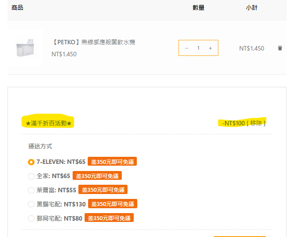Click the 數量 column header
306x237 pixels.
point(198,8)
